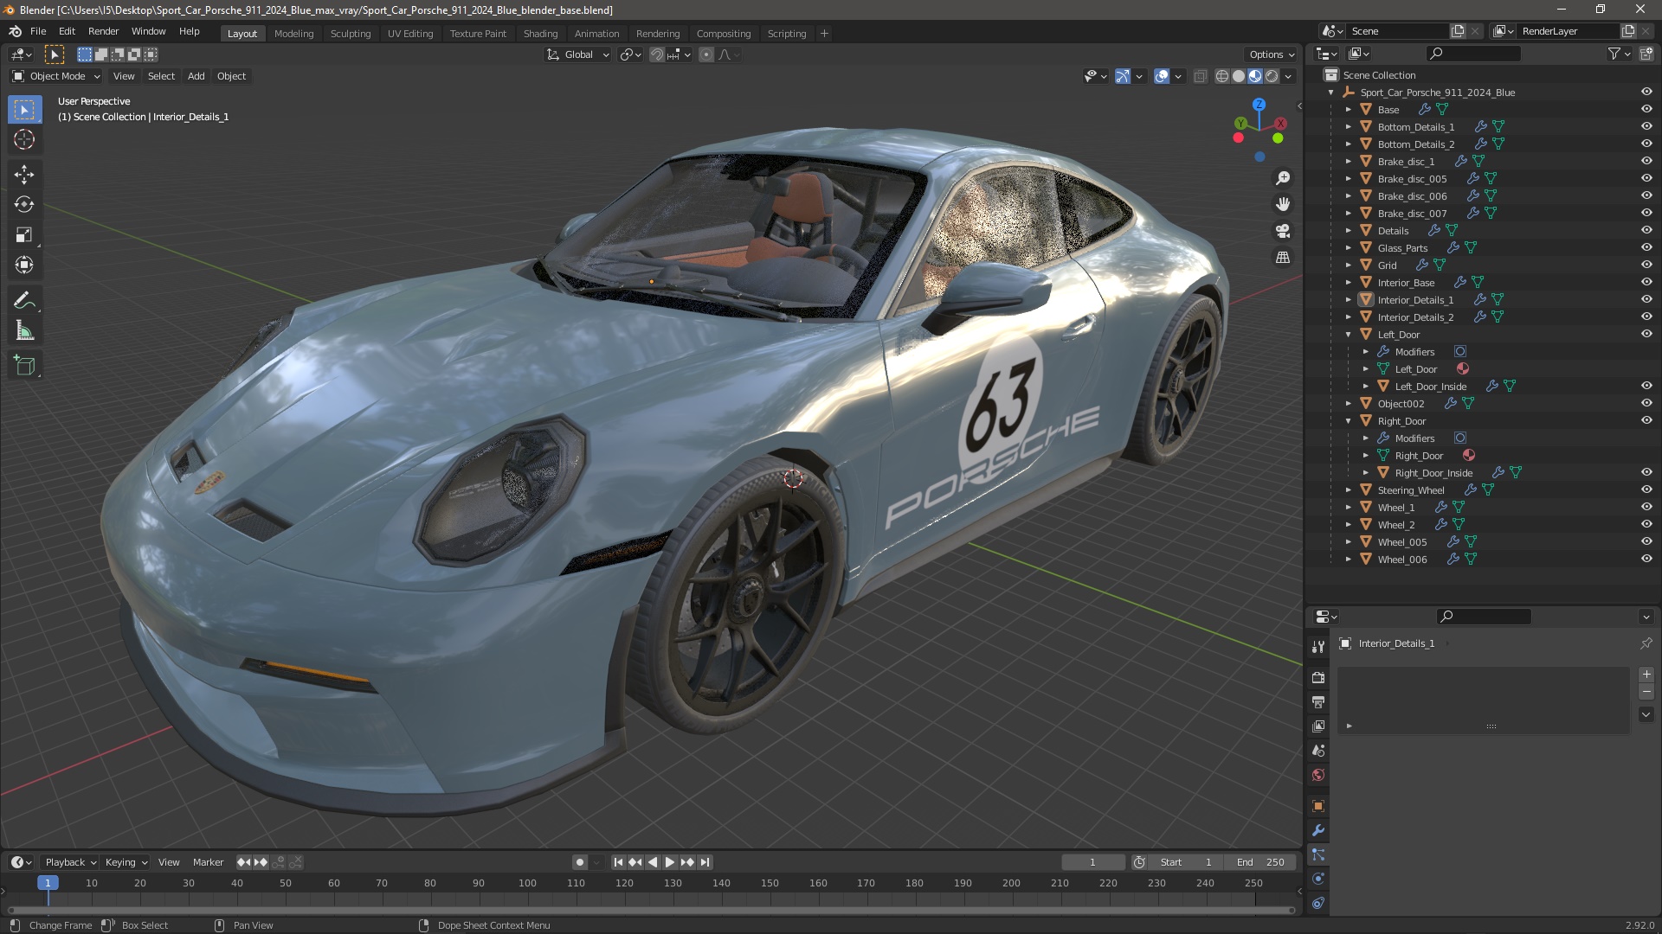The image size is (1662, 934).
Task: Open the viewport Options dropdown
Action: (x=1272, y=54)
